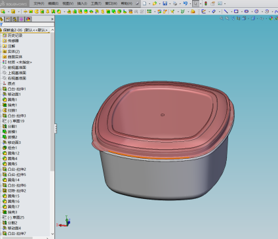Screen dimensions: 278x239
Task: Click the Print icon
Action: click(175, 3)
